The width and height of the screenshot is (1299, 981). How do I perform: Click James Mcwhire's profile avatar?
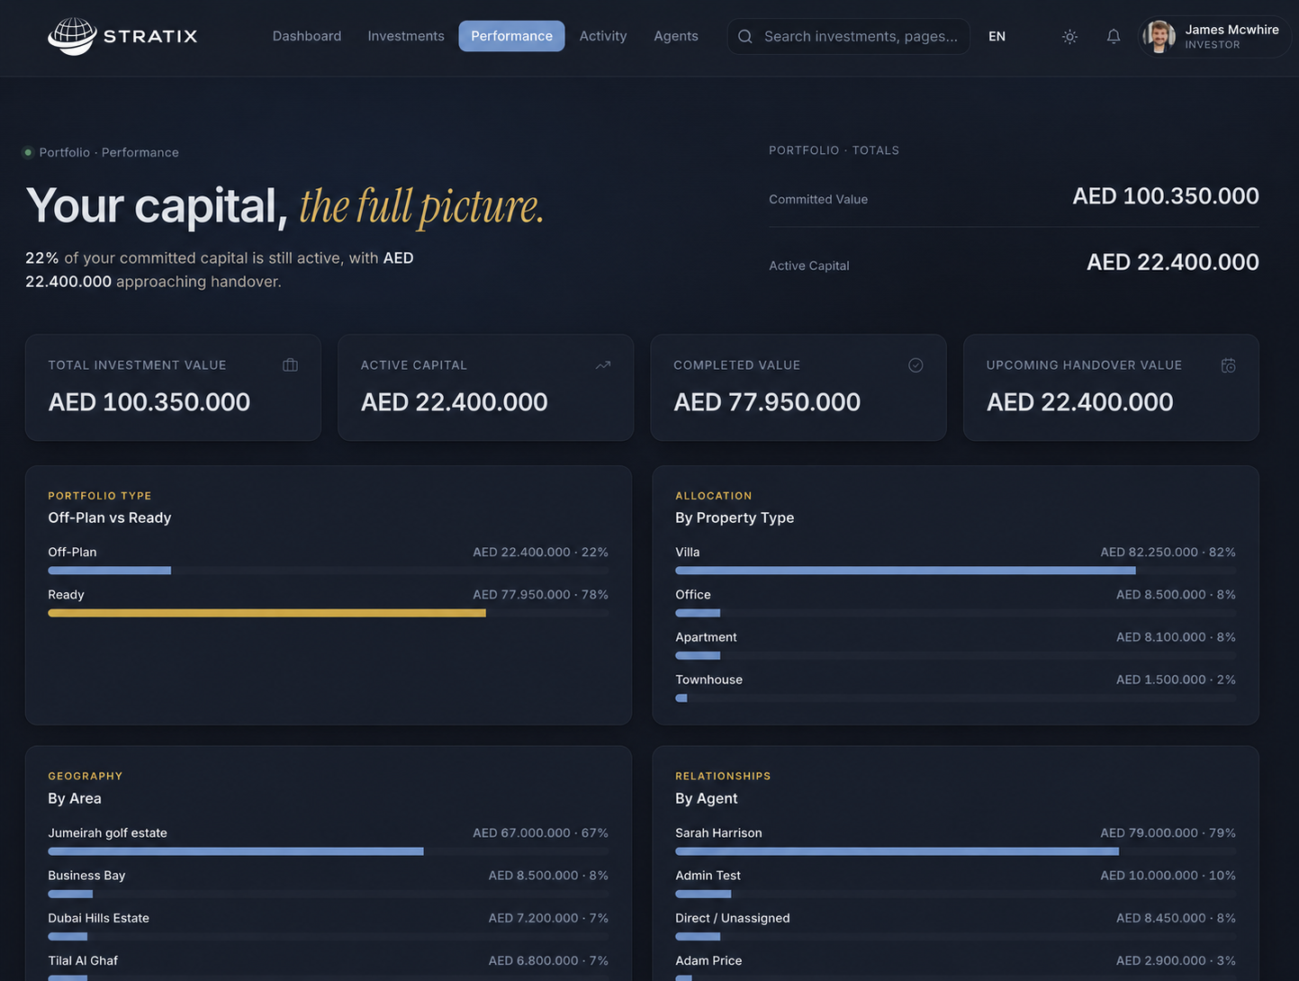pos(1159,37)
